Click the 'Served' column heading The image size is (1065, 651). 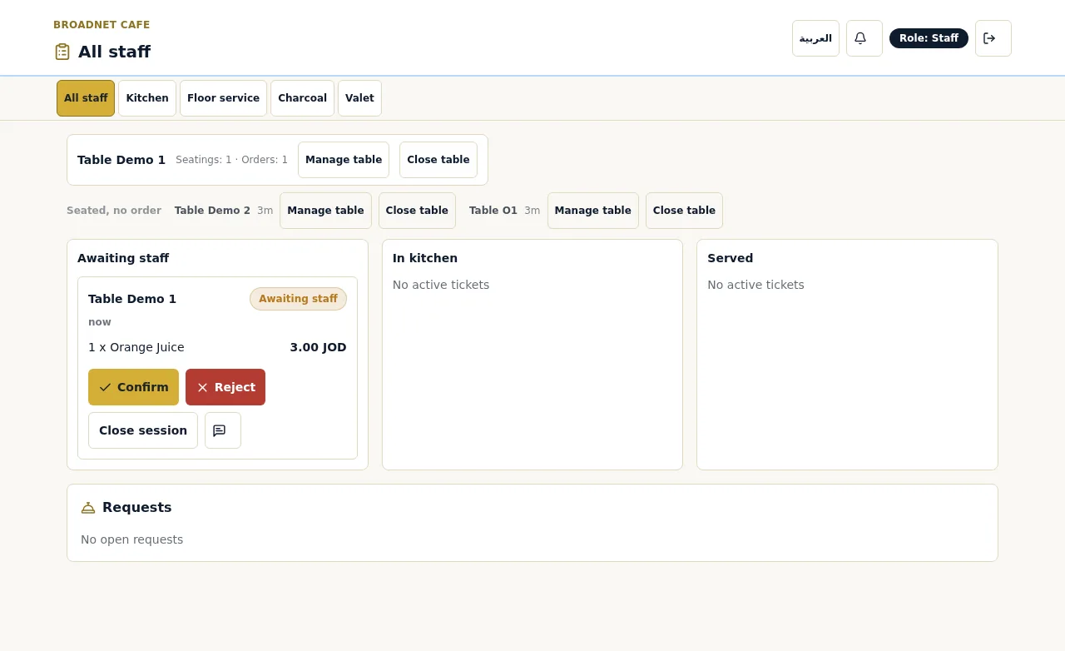[730, 258]
